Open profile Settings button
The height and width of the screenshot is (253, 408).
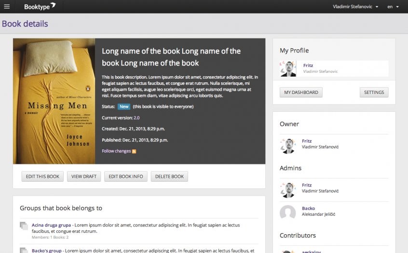coord(374,93)
